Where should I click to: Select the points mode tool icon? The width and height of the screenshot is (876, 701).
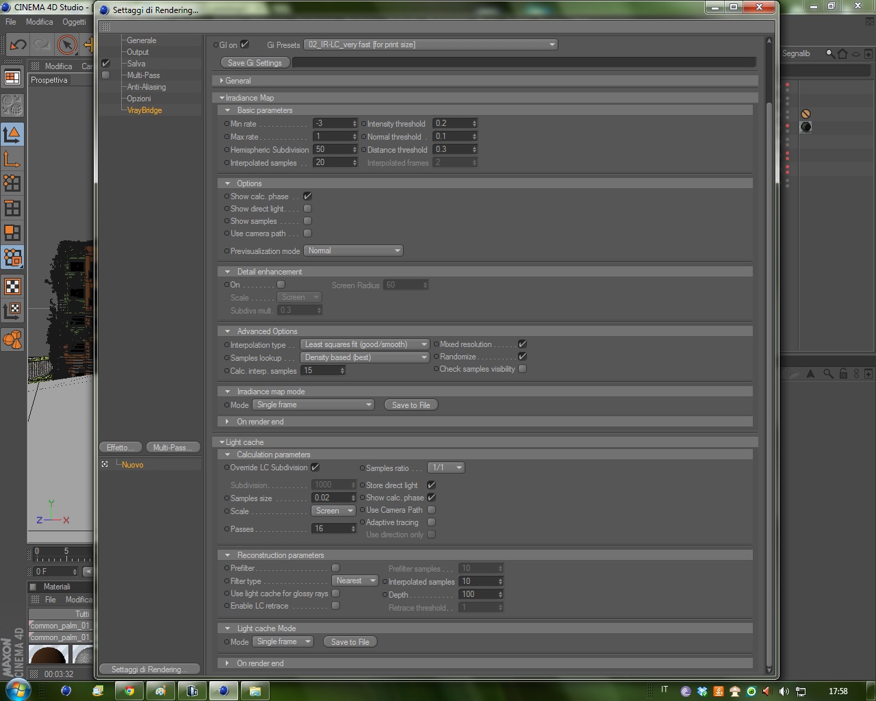tap(12, 183)
